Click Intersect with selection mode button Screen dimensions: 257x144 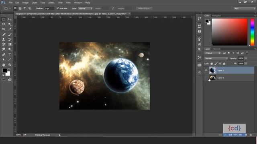coord(30,8)
